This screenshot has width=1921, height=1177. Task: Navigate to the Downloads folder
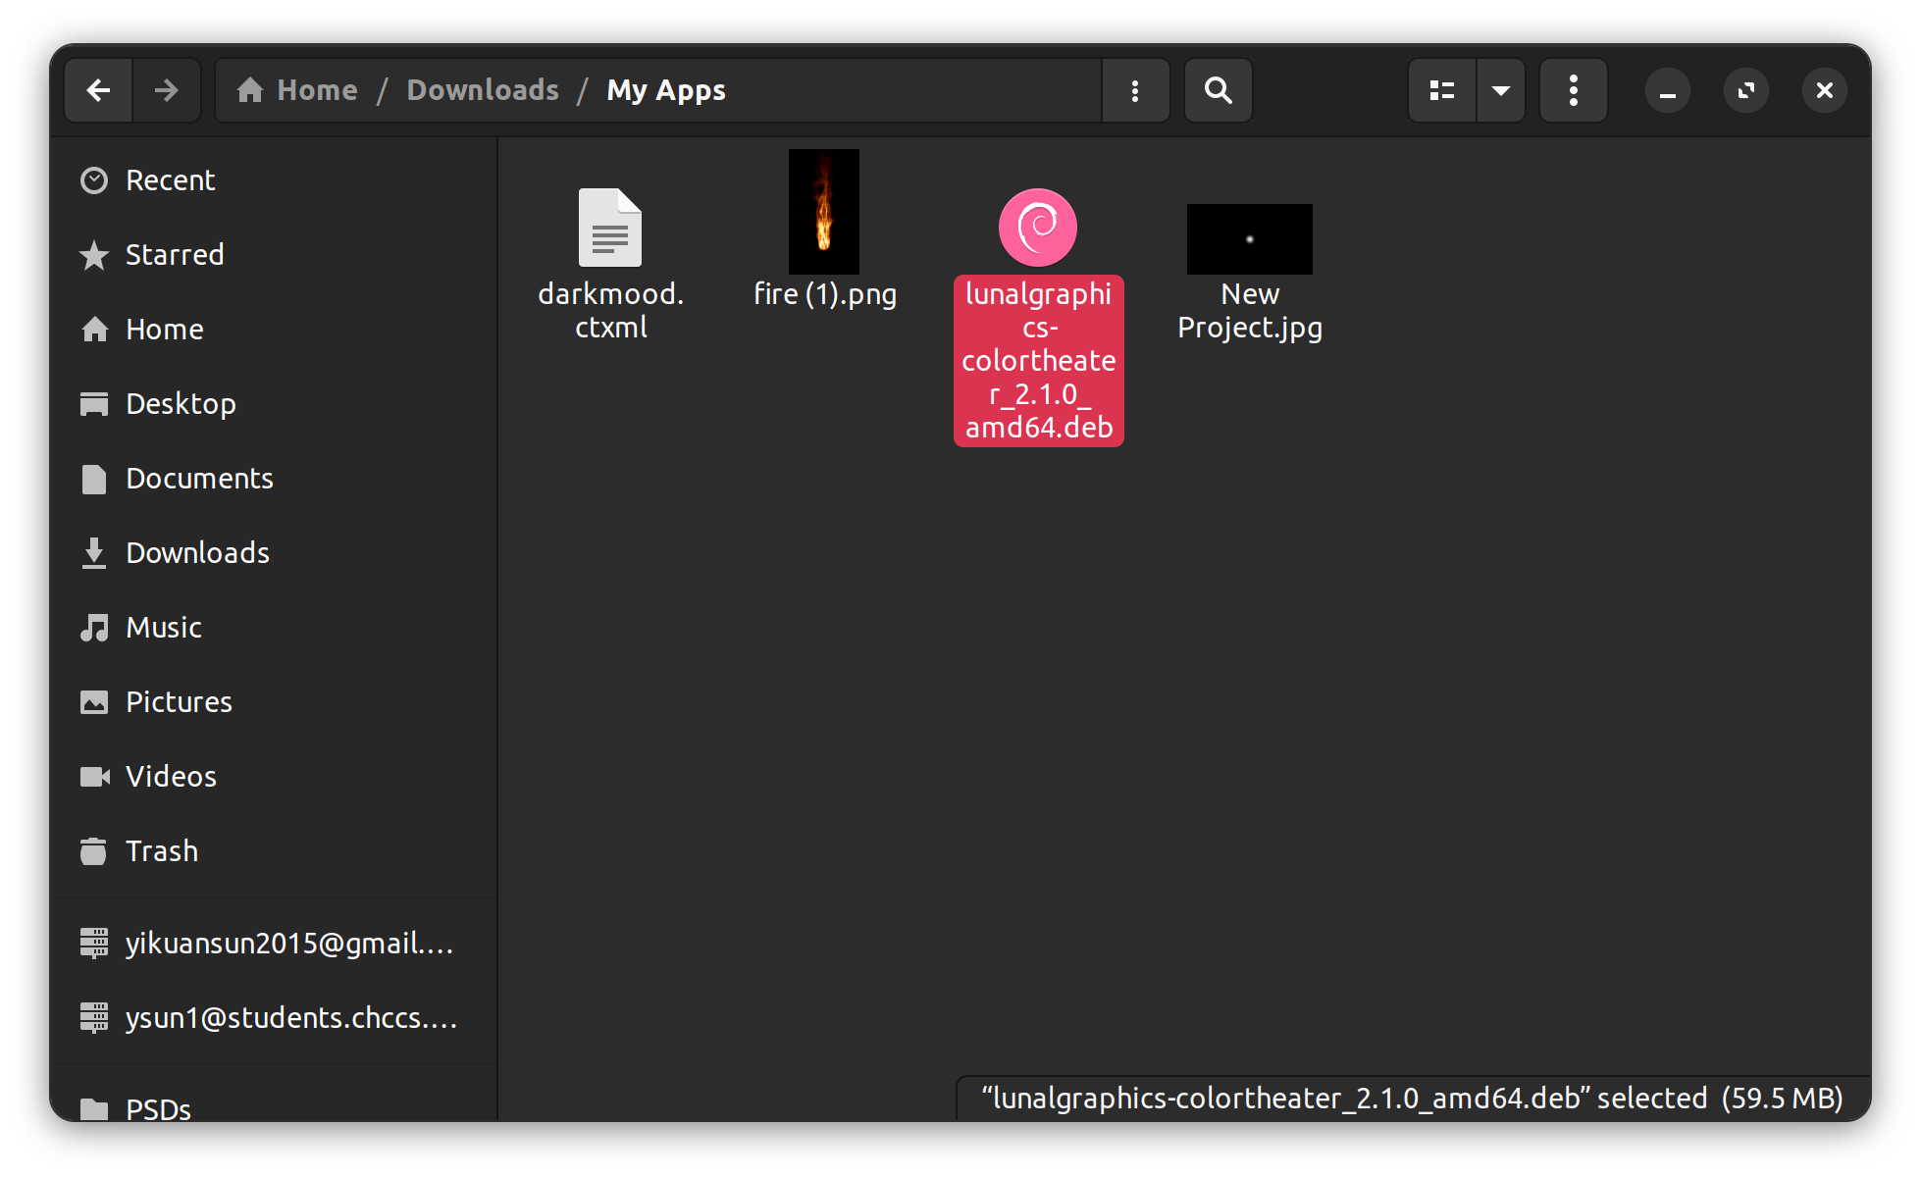pos(197,553)
